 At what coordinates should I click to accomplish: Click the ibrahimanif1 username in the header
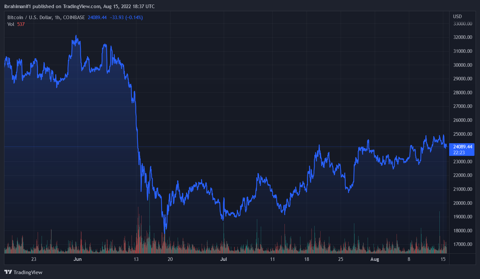coord(18,6)
